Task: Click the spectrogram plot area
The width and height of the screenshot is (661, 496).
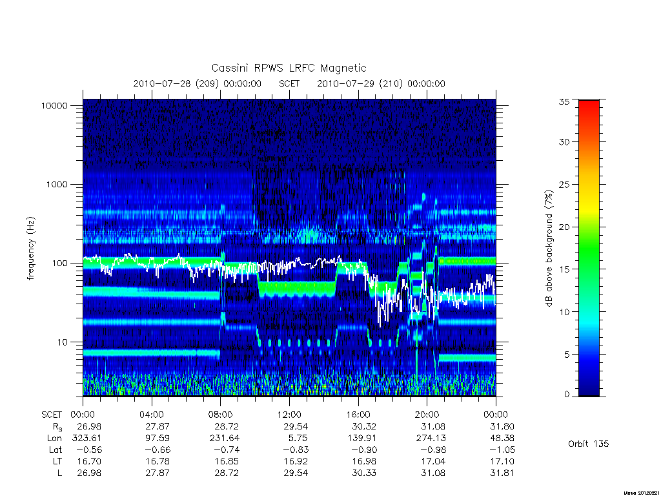Action: pos(289,247)
